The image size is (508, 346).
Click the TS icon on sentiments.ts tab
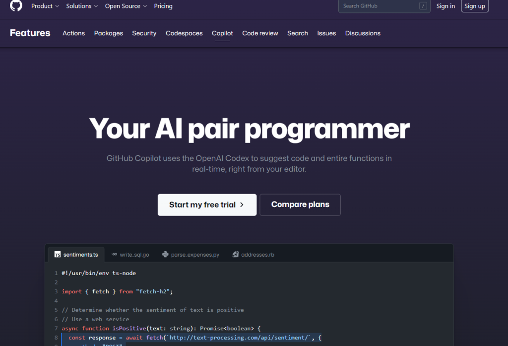coord(57,254)
